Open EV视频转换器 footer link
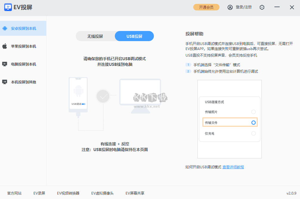Screen dimensions: 300x199 coord(68,193)
